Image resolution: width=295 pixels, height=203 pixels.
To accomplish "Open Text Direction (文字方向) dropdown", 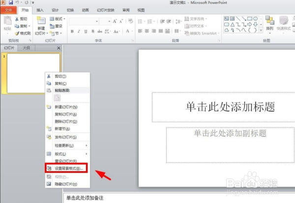I will tap(196, 19).
